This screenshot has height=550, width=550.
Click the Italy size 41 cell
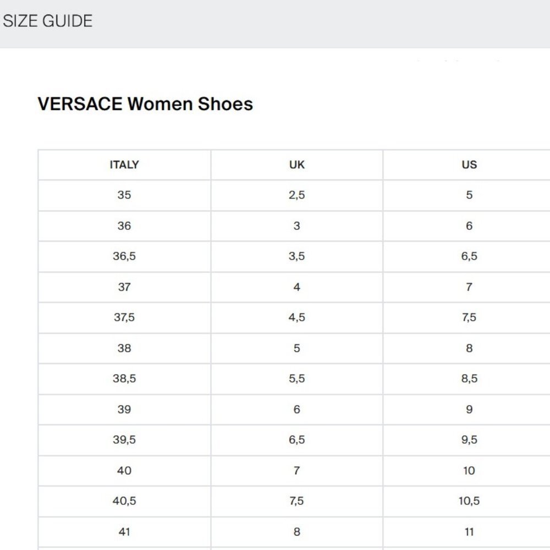pos(124,532)
